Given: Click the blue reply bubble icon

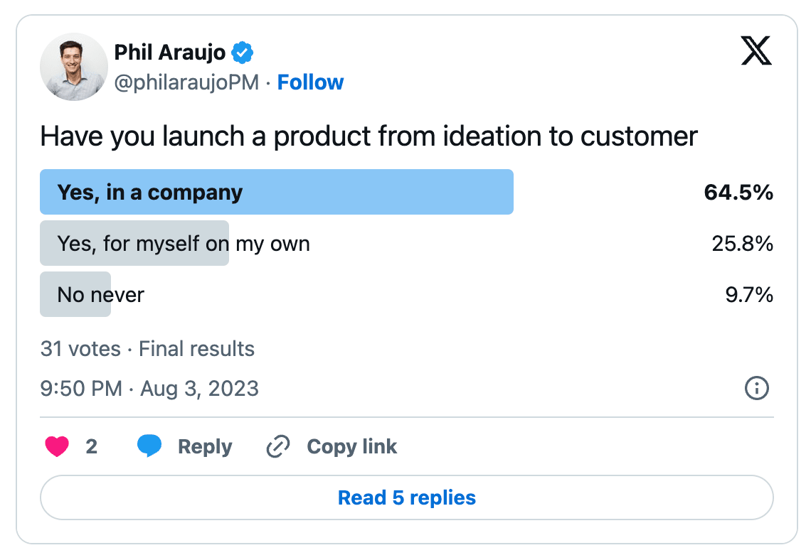Looking at the screenshot, I should 149,446.
